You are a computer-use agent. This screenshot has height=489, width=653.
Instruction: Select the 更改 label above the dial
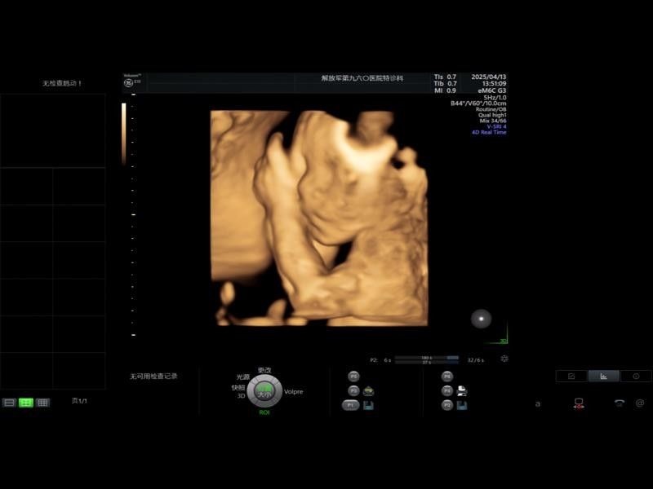(264, 370)
